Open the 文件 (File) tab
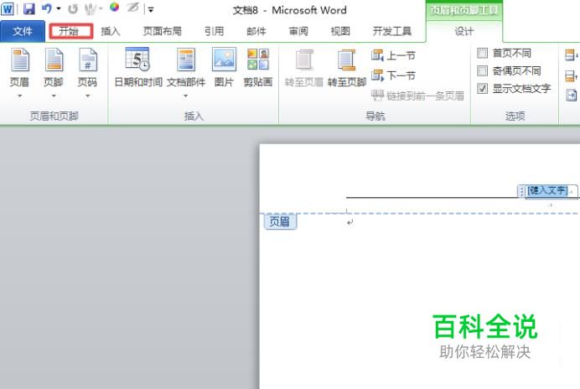 tap(23, 32)
